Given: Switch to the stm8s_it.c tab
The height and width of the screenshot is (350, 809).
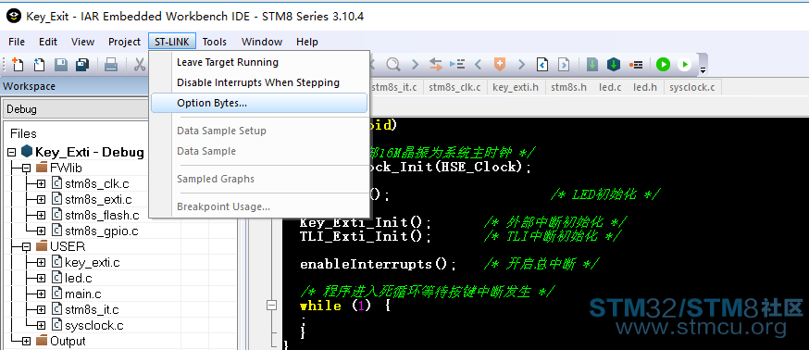Looking at the screenshot, I should coord(394,87).
